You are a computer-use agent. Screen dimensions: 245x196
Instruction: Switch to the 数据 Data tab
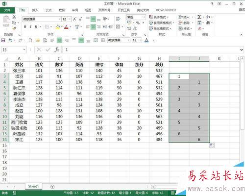coord(62,10)
